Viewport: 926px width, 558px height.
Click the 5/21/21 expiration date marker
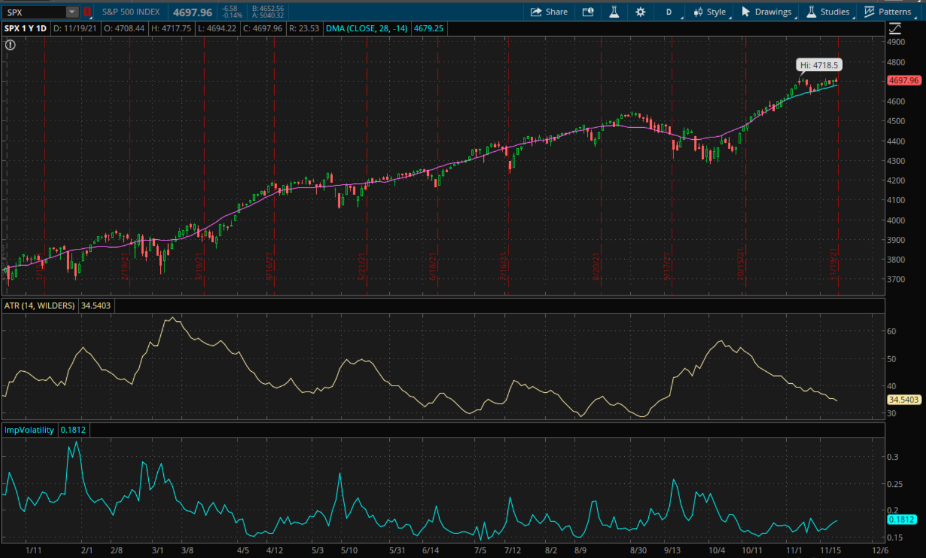362,266
